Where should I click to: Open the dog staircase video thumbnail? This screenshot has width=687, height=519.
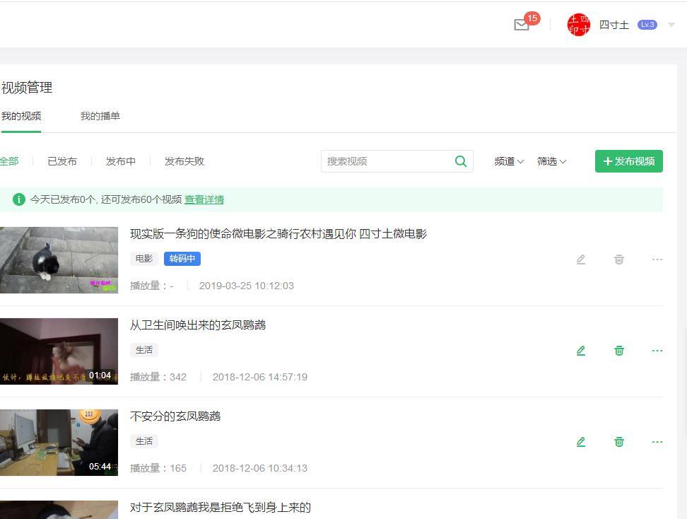click(x=59, y=260)
